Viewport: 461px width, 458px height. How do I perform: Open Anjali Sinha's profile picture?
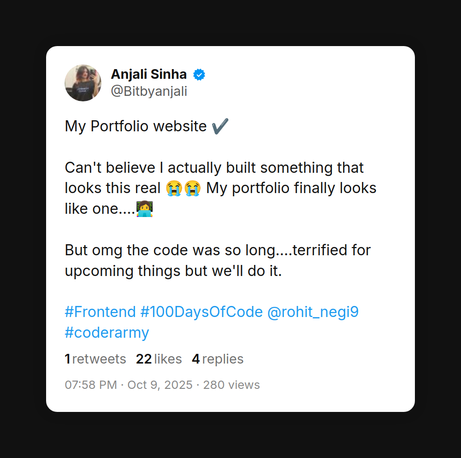83,83
